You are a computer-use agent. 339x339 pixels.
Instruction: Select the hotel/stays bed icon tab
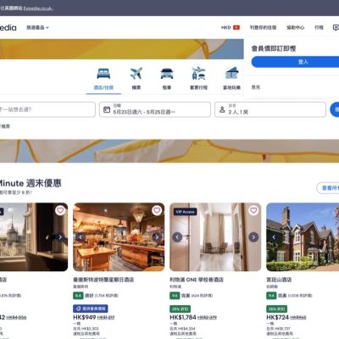(x=103, y=74)
